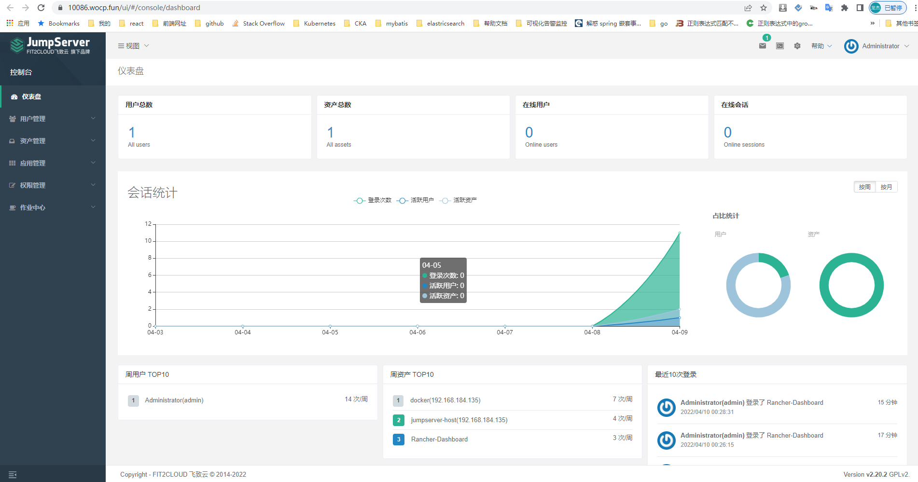Viewport: 918px width, 482px height.
Task: Open the 帮助 help menu
Action: coord(821,46)
